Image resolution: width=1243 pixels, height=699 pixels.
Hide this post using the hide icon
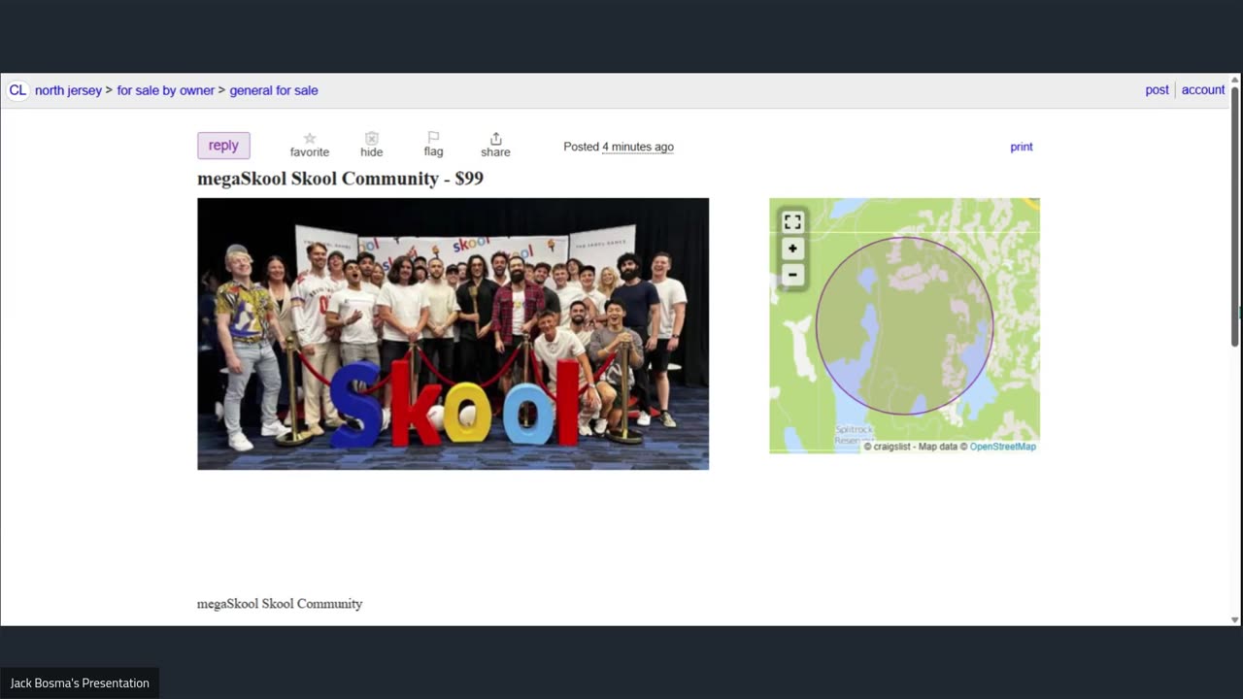[371, 139]
